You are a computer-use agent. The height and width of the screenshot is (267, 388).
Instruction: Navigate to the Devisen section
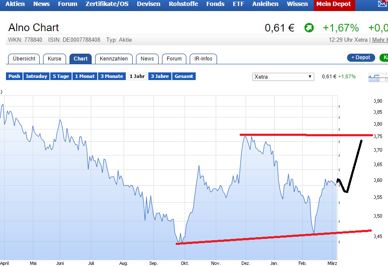tap(148, 4)
